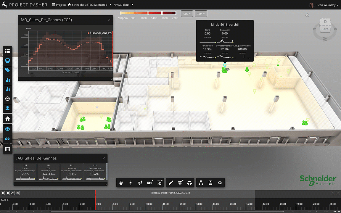Toggle the eye visibility icon in sidebar
341x213 pixels.
[8, 129]
